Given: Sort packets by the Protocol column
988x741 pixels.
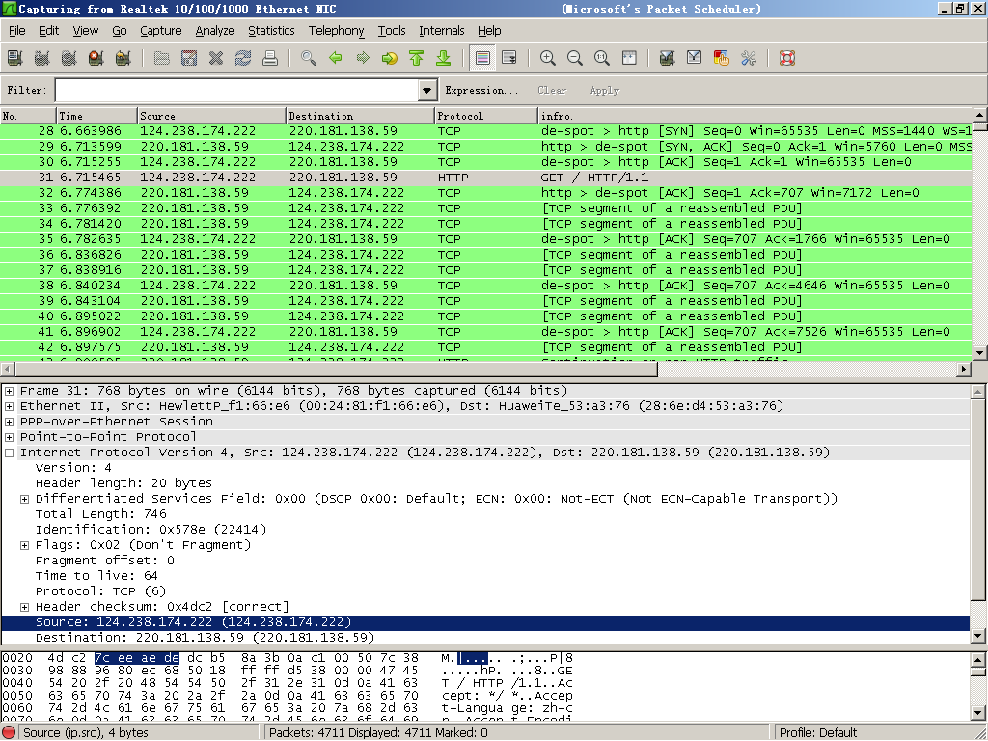Looking at the screenshot, I should click(486, 116).
